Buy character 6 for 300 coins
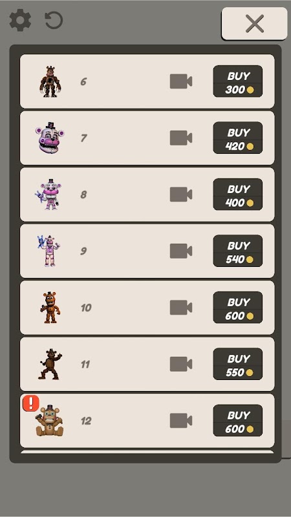 click(x=238, y=81)
